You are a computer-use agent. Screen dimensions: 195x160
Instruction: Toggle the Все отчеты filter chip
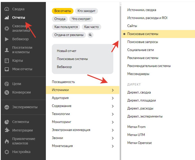pyautogui.click(x=63, y=11)
